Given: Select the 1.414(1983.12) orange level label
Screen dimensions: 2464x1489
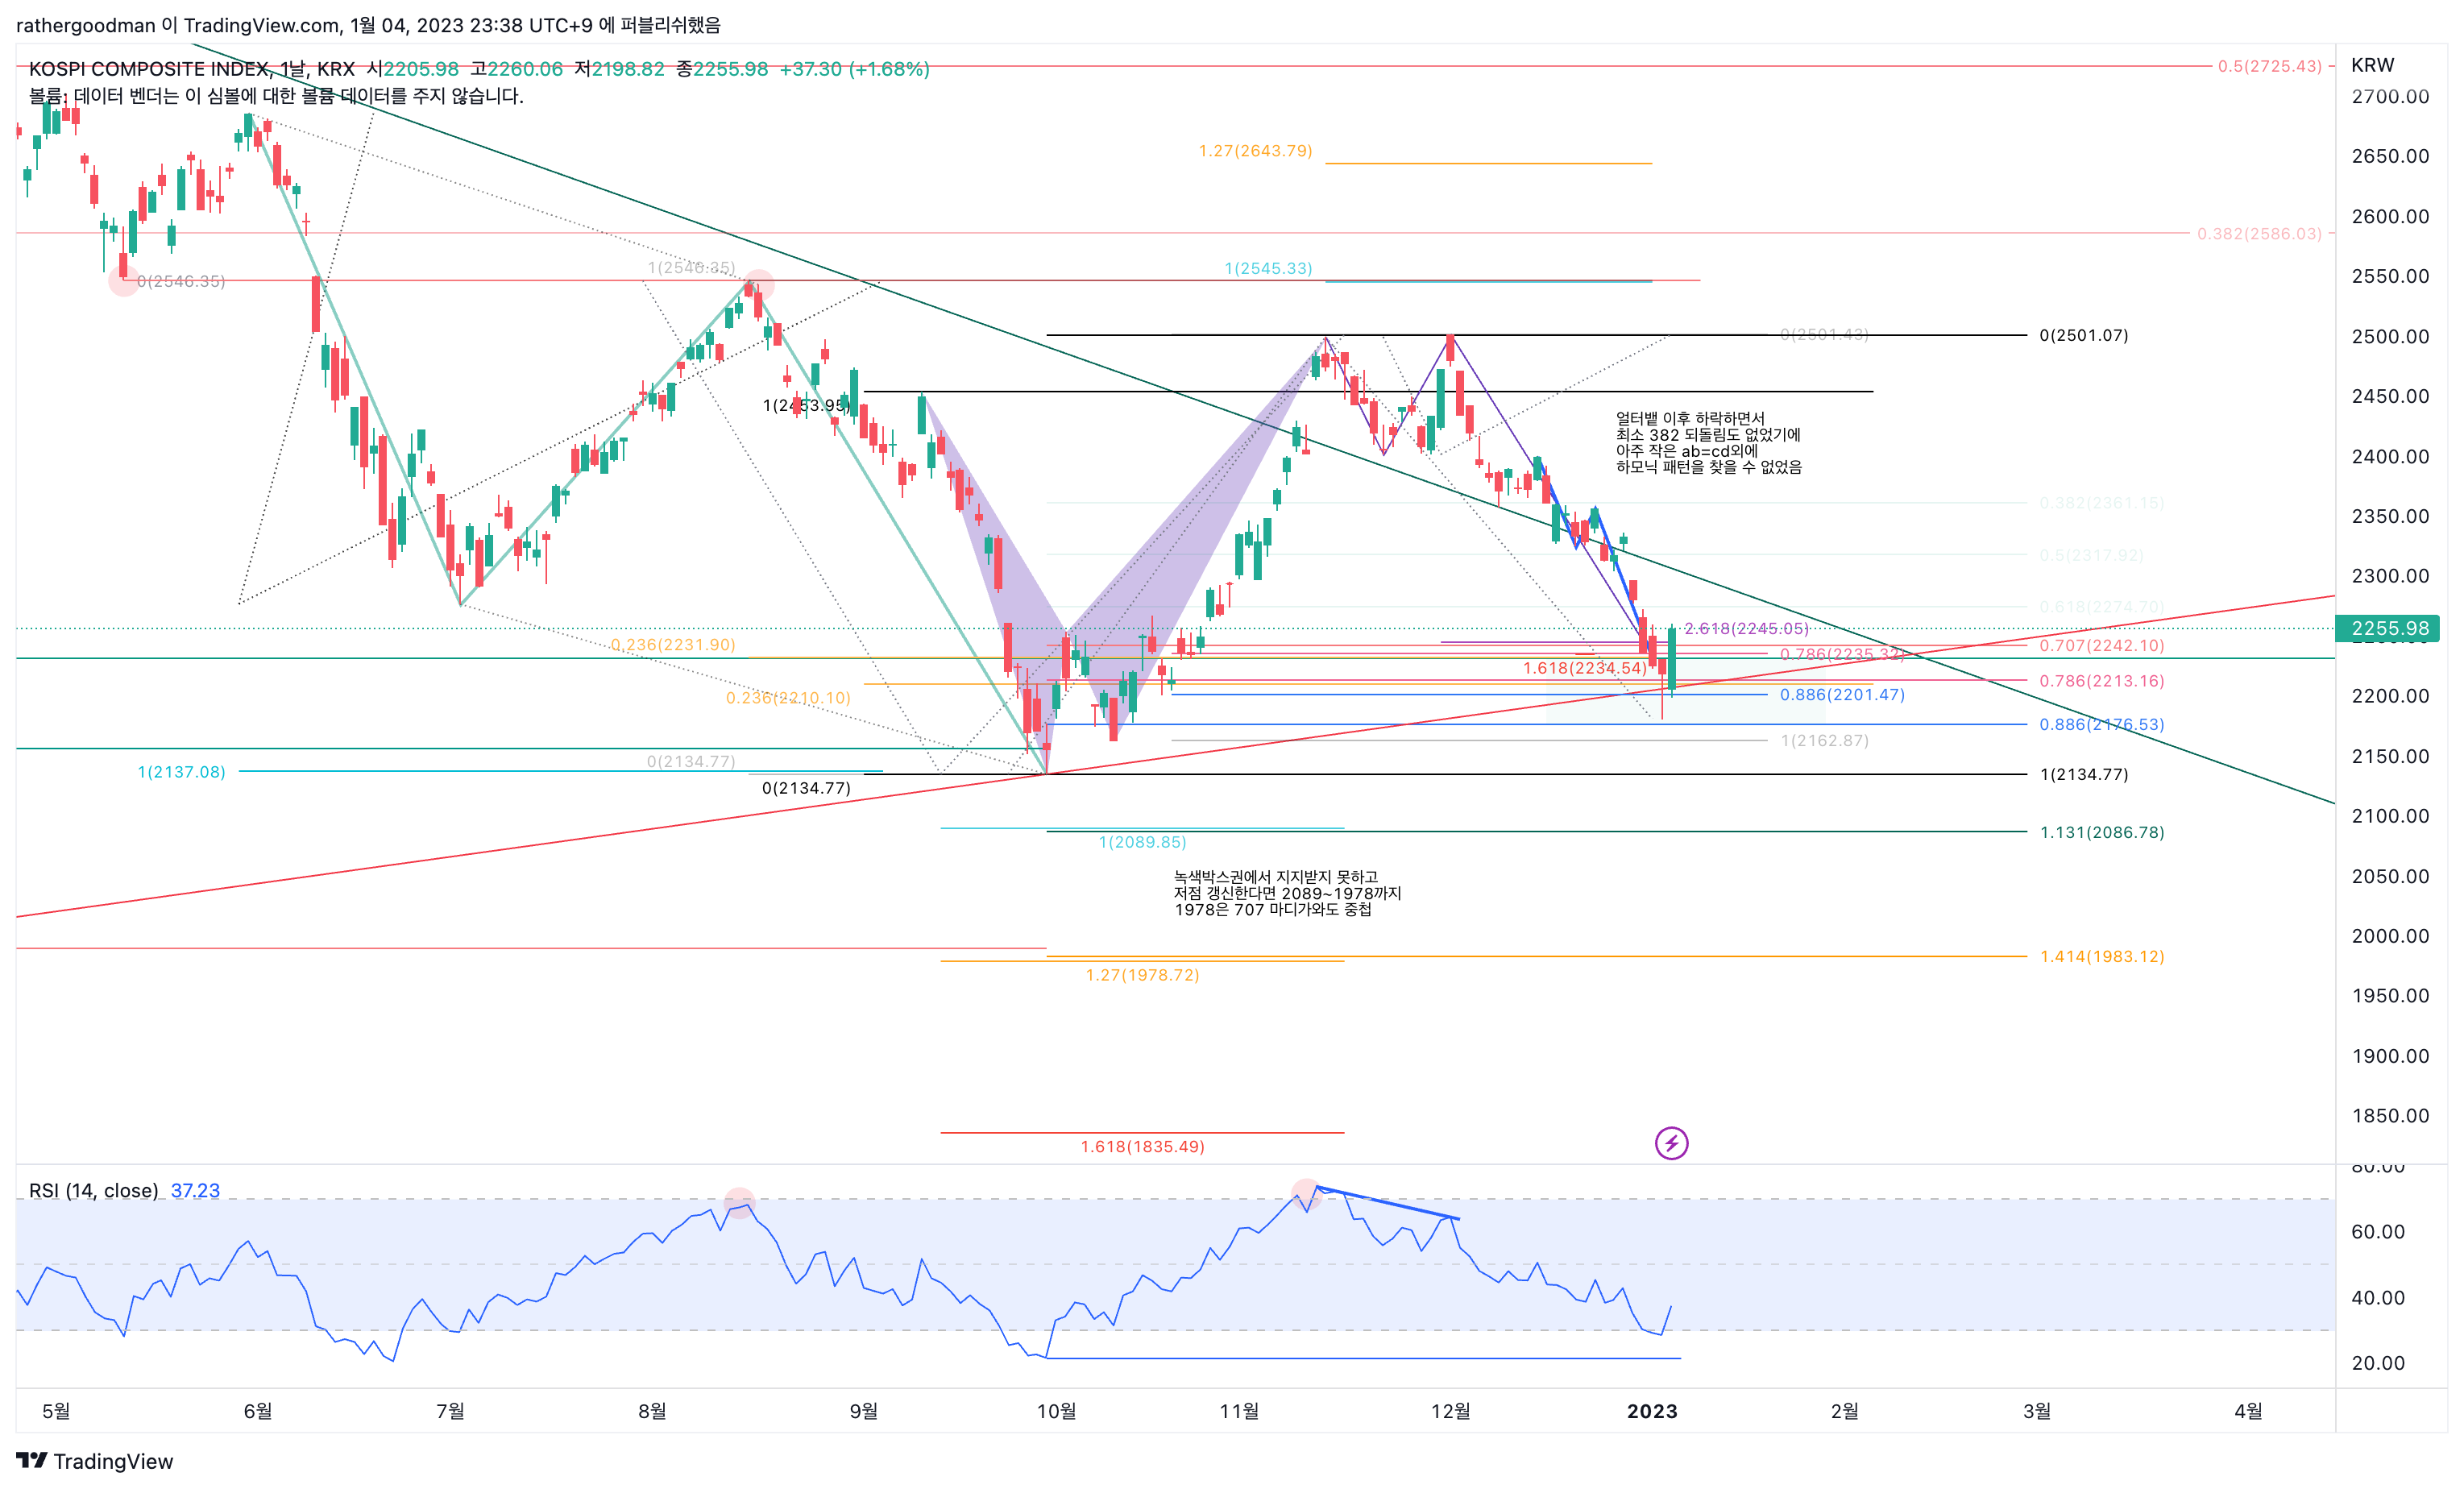Looking at the screenshot, I should [x=2101, y=956].
